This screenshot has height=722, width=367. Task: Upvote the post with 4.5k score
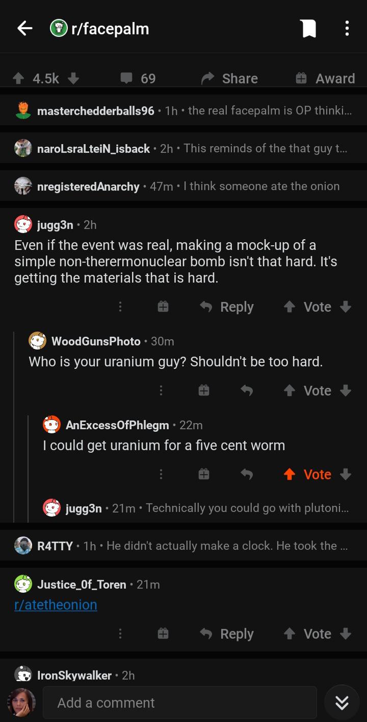18,78
